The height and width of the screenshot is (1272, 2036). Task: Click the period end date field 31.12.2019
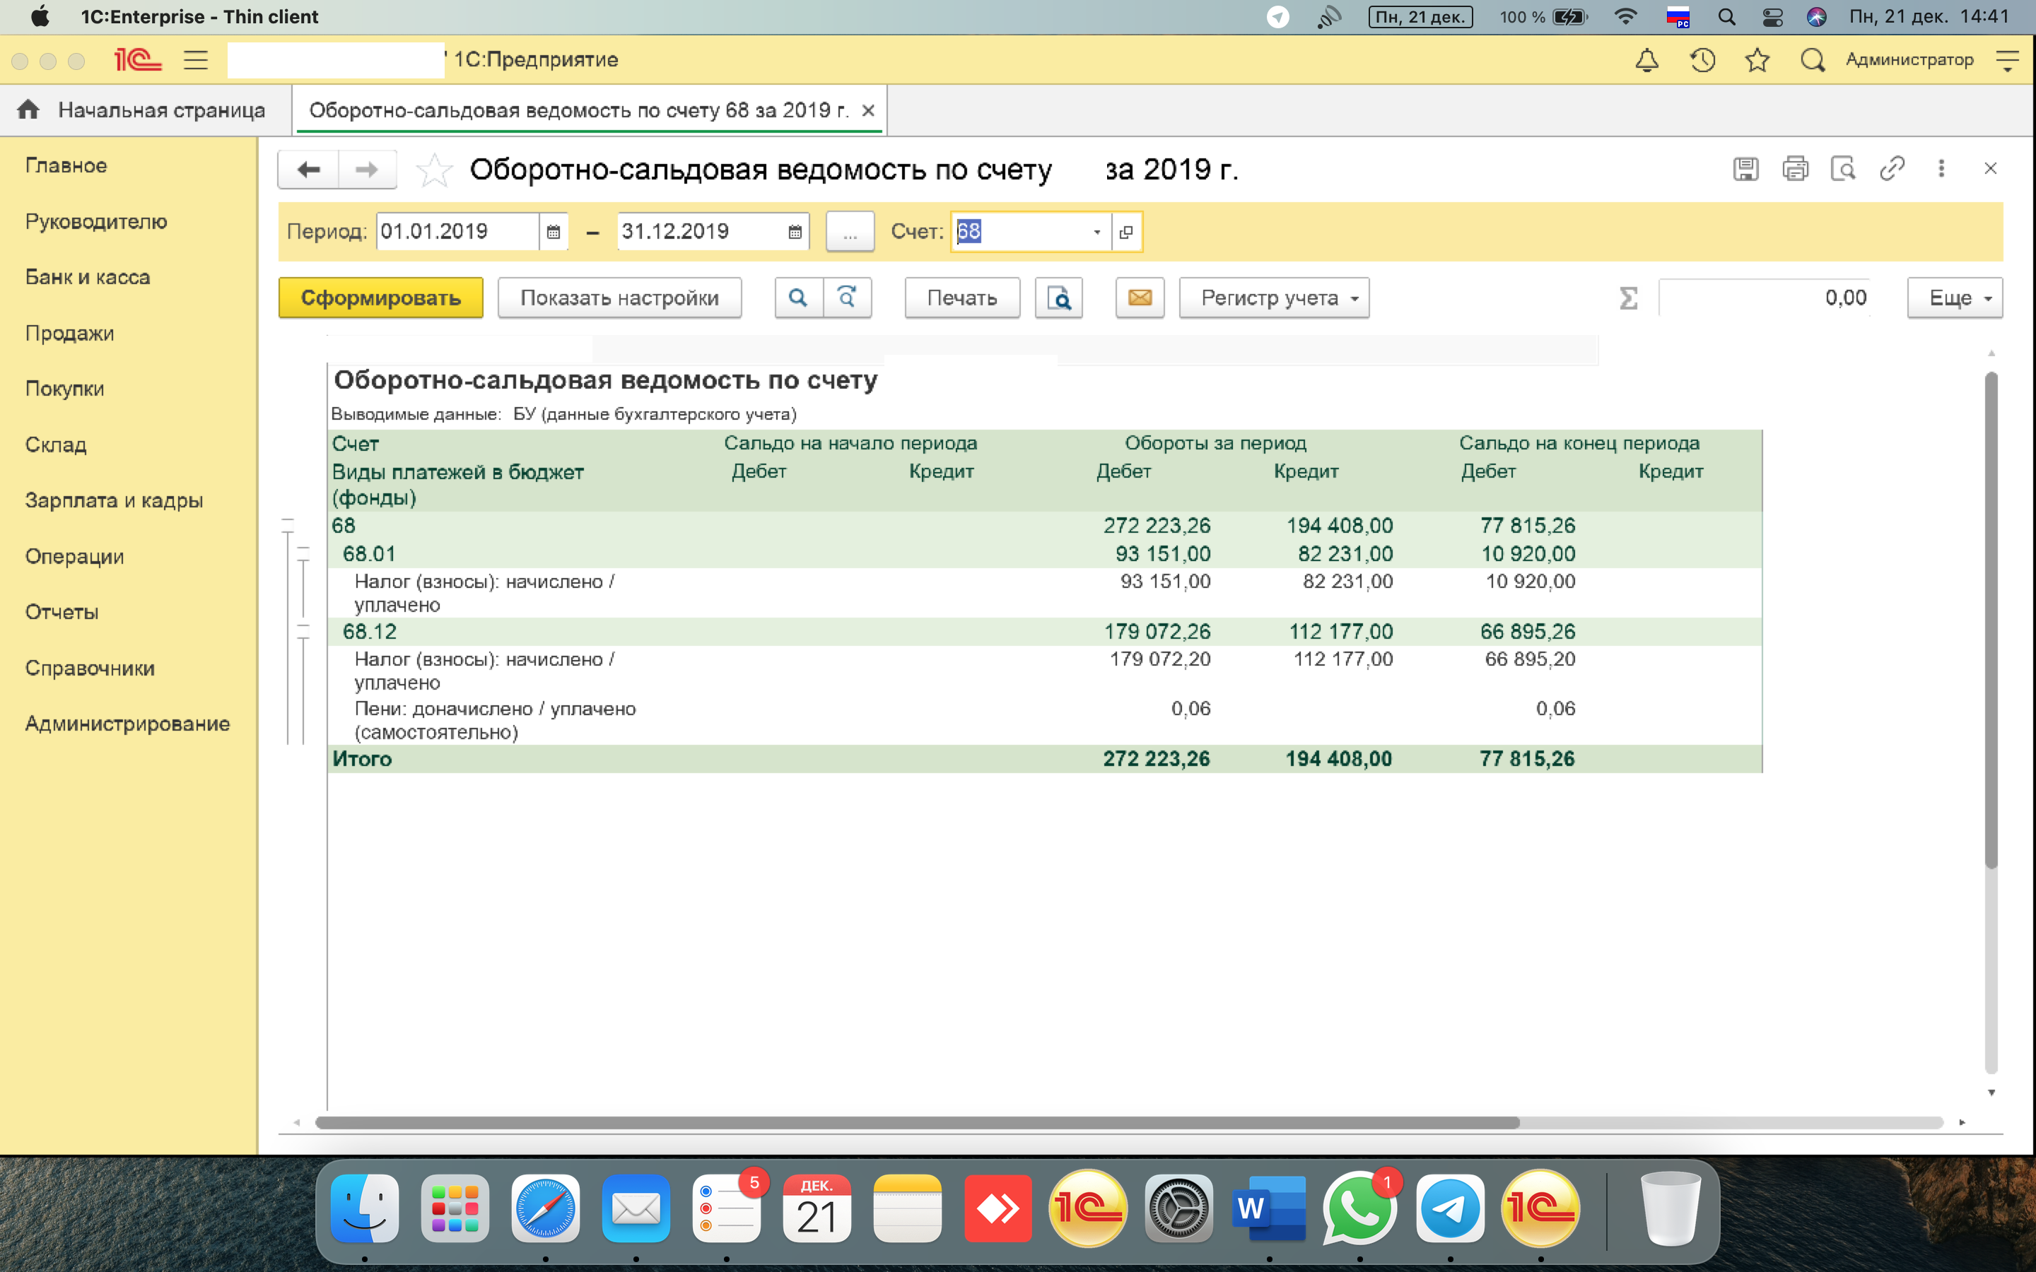click(698, 231)
